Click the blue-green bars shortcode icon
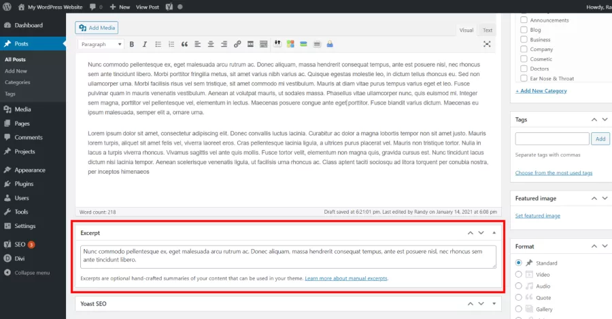The height and width of the screenshot is (319, 612). coord(304,44)
